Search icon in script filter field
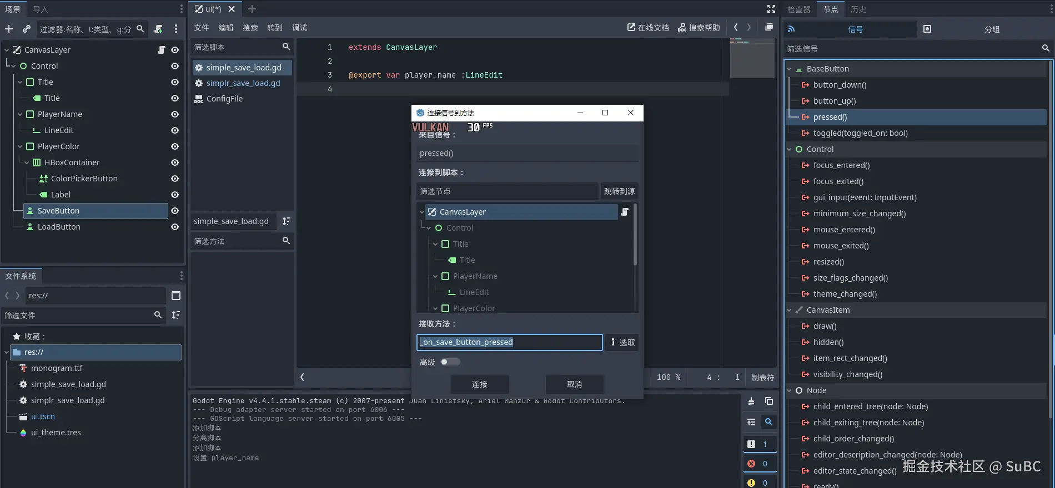 [286, 47]
